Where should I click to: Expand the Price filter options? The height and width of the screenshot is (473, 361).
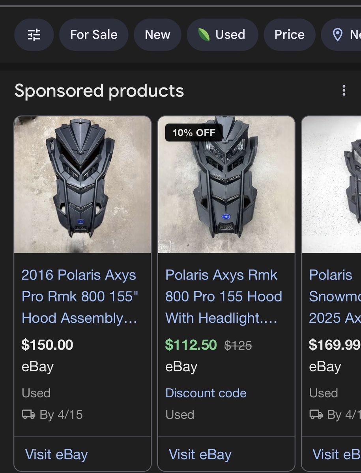tap(289, 35)
